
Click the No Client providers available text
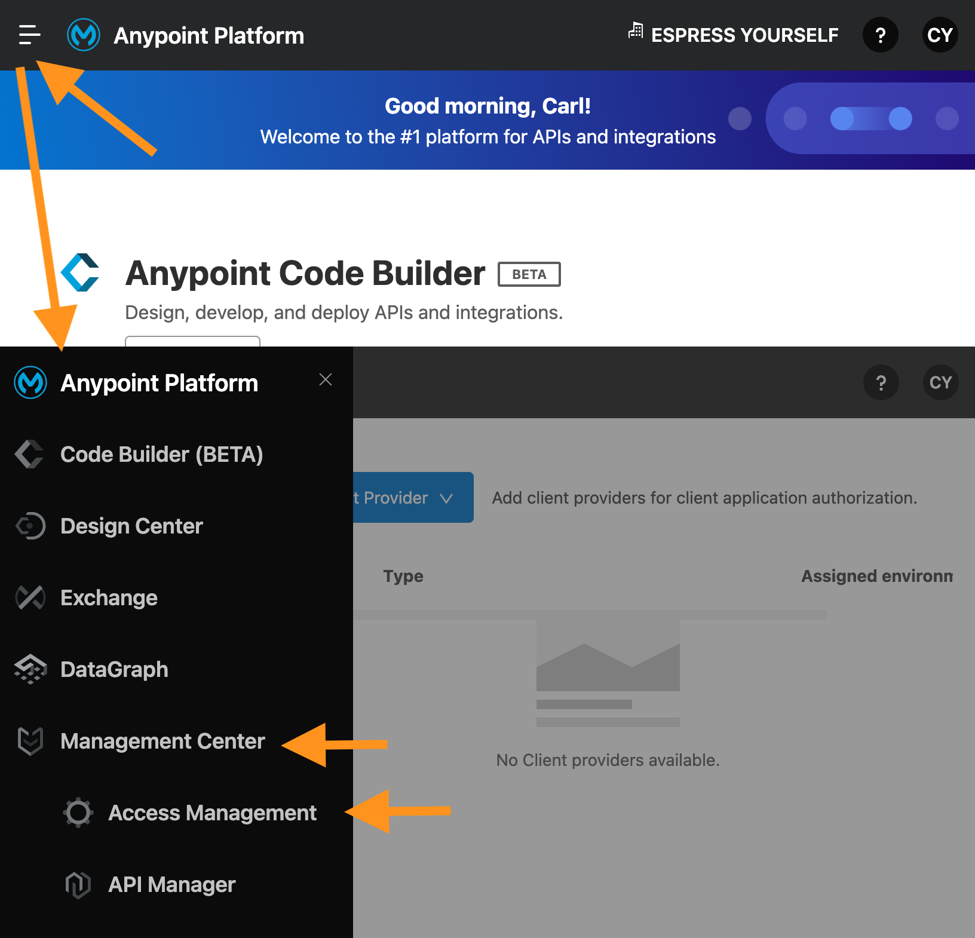click(608, 760)
